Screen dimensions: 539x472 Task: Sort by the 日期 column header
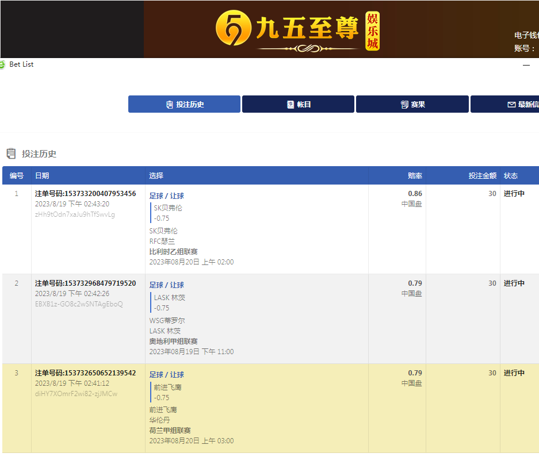click(x=42, y=175)
